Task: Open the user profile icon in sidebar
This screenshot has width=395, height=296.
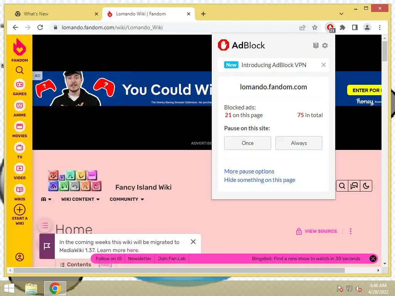Action: [x=20, y=257]
